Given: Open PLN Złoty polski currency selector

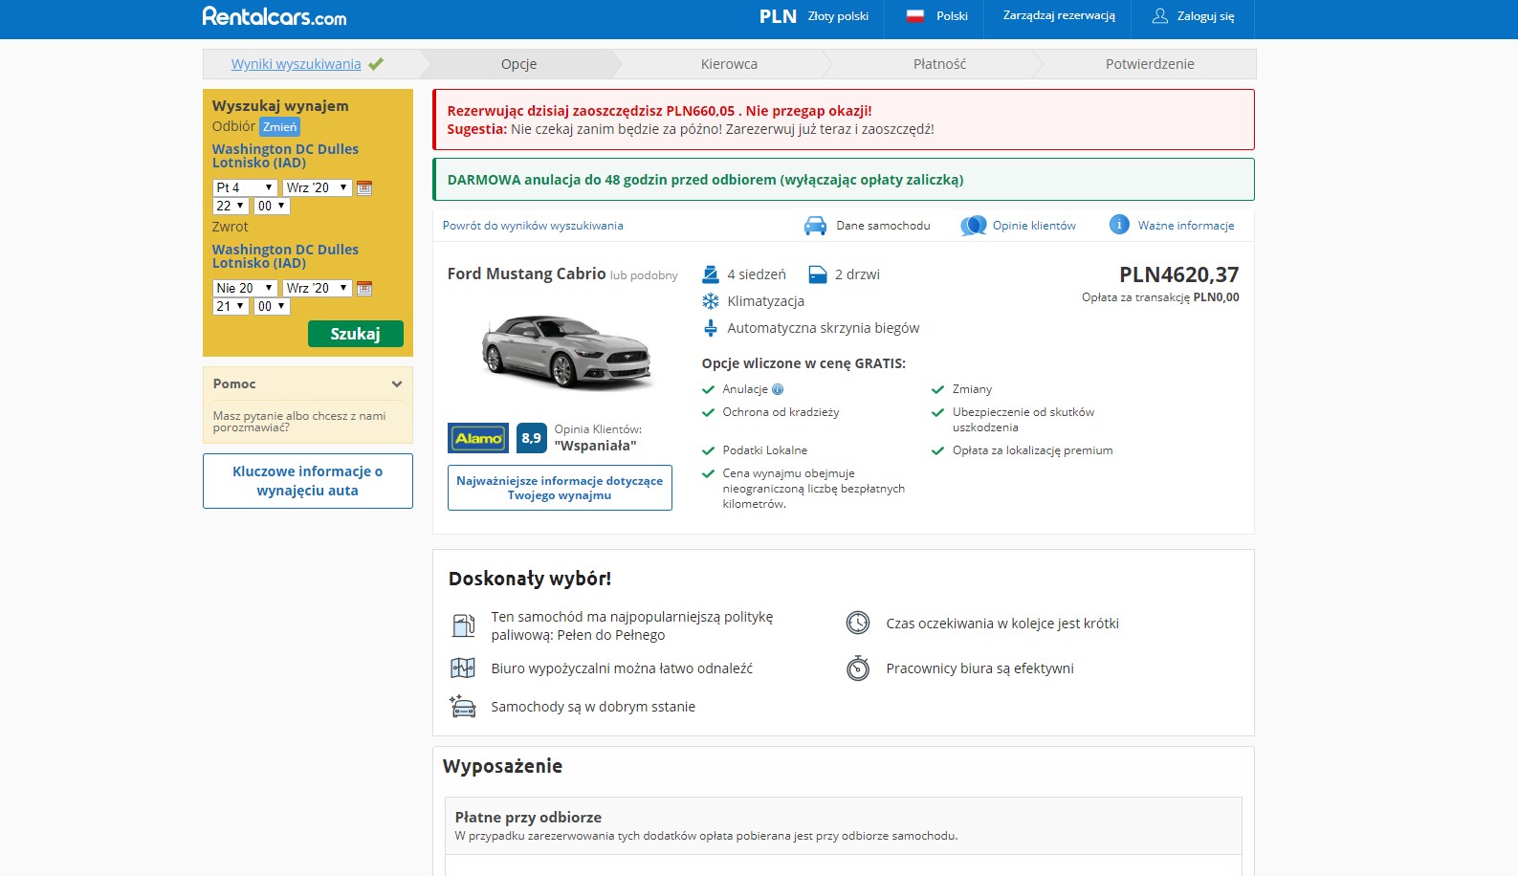Looking at the screenshot, I should tap(814, 16).
